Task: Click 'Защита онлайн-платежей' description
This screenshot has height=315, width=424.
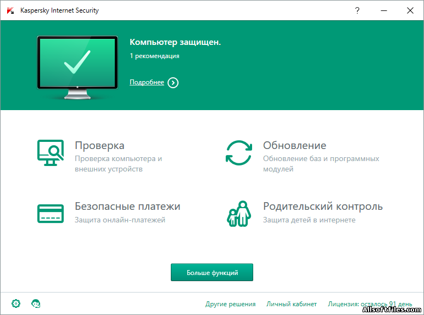Action: tap(120, 220)
